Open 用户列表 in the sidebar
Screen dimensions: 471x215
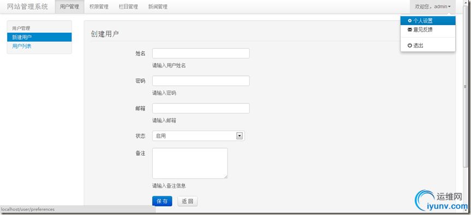(39, 46)
